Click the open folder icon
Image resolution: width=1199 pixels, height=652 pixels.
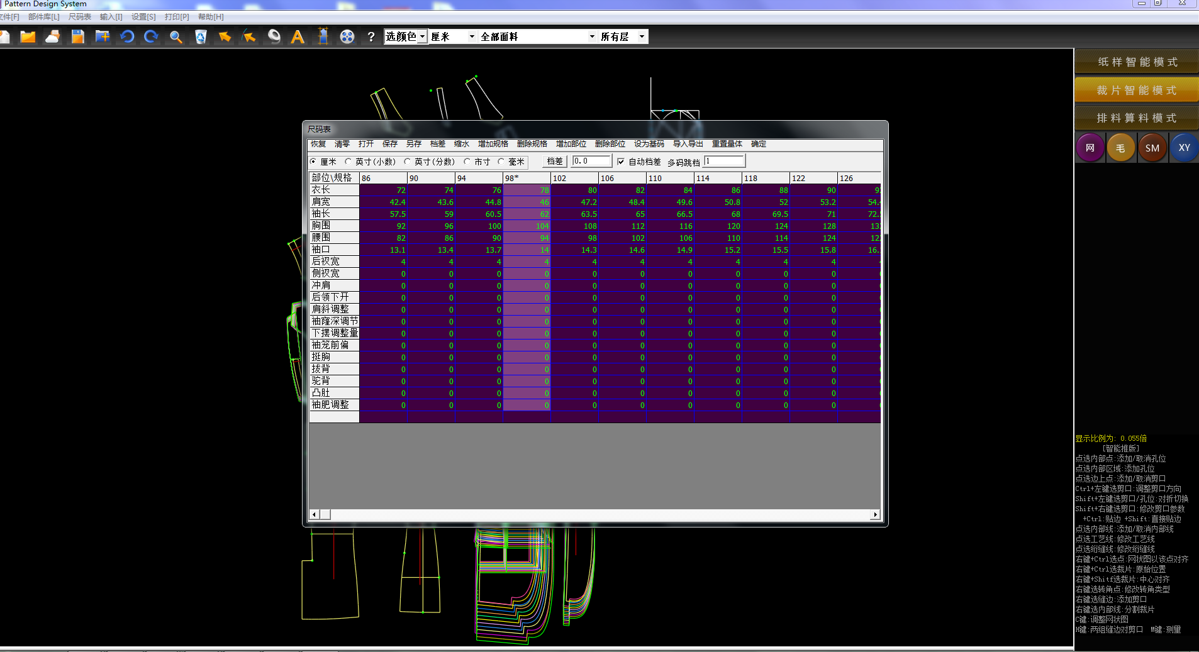(28, 37)
